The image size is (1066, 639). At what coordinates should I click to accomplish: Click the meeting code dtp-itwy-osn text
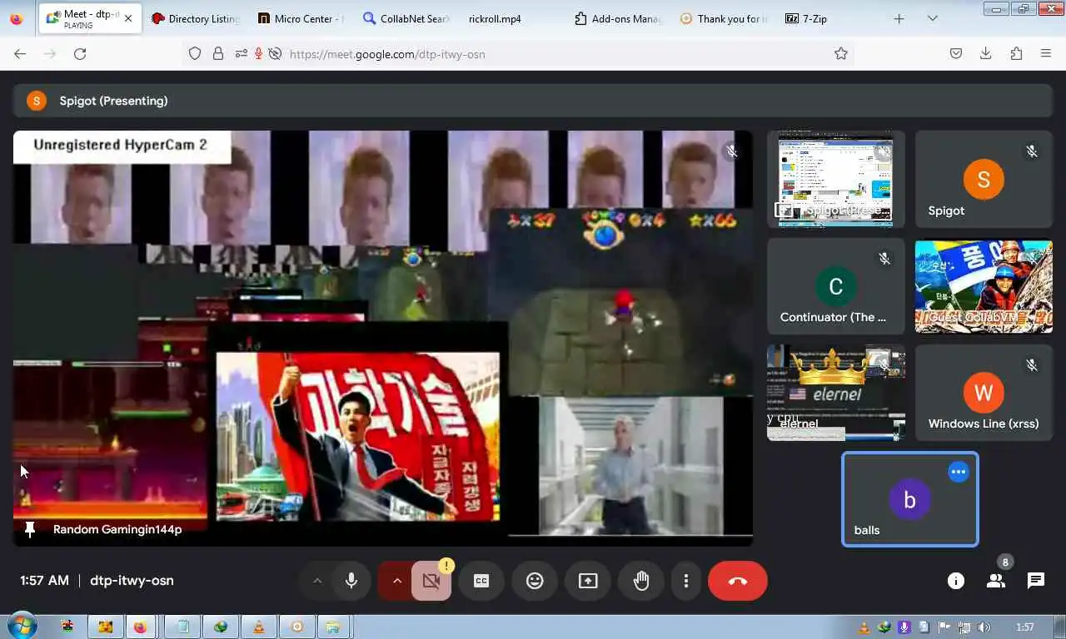click(132, 581)
